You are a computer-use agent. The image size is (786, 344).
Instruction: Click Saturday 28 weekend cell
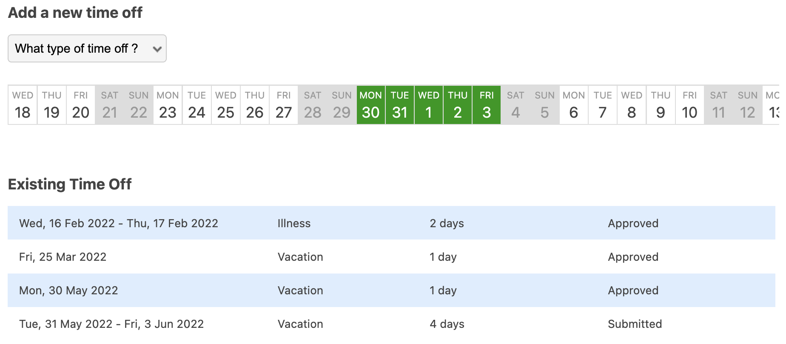313,105
